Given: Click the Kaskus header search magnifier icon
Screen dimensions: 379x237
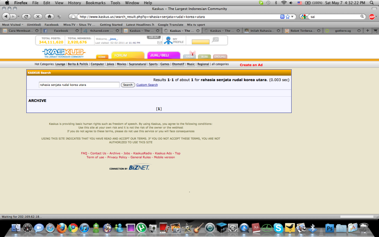Looking at the screenshot, I should (x=215, y=40).
